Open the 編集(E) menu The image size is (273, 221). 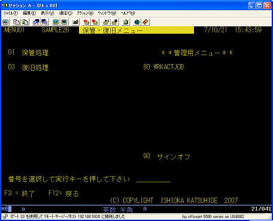29,13
